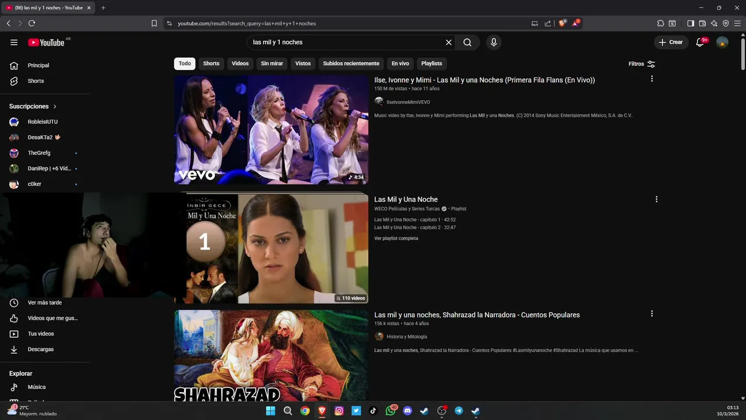Open a new browser tab
Screen dimensions: 746x420
[103, 8]
